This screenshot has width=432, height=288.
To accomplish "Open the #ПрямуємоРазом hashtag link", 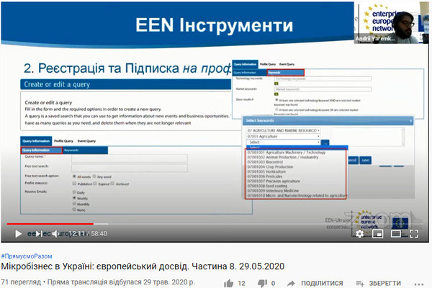I will pyautogui.click(x=27, y=256).
